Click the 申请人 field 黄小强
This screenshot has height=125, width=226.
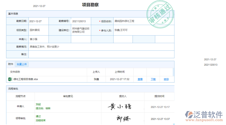[39, 39]
